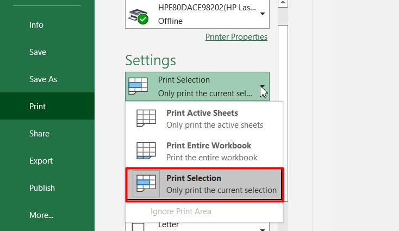Open the Printer Properties link
Viewport: 399px width, 231px height.
coord(236,37)
